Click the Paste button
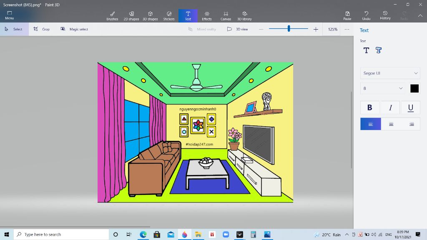This screenshot has height=240, width=427. (x=347, y=16)
